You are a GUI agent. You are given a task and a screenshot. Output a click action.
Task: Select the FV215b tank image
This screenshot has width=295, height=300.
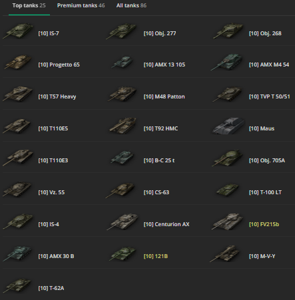point(227,222)
